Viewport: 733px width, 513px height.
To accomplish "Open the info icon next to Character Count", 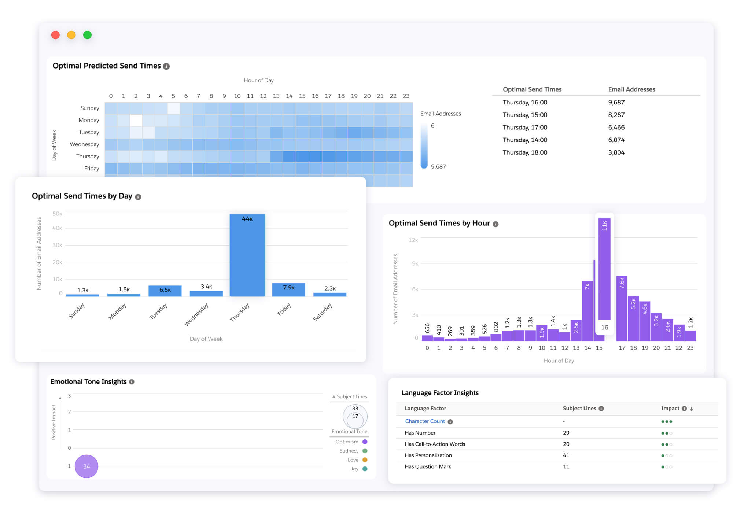I will (451, 421).
